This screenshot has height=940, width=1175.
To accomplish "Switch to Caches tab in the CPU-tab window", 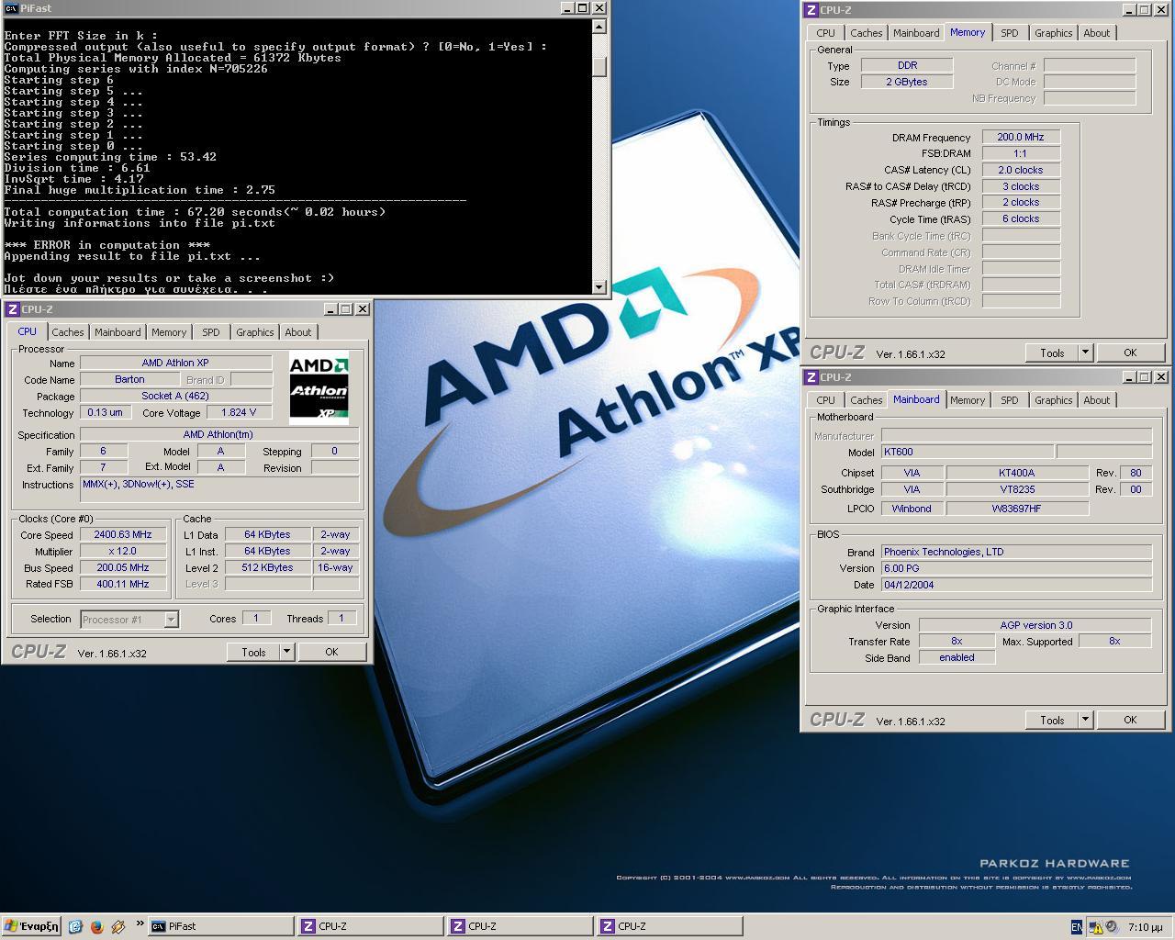I will [x=68, y=332].
